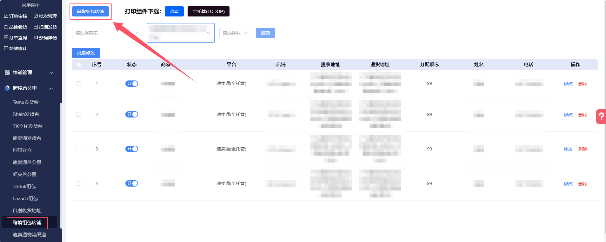Open the 批次管理 shortcut icon

click(36, 16)
